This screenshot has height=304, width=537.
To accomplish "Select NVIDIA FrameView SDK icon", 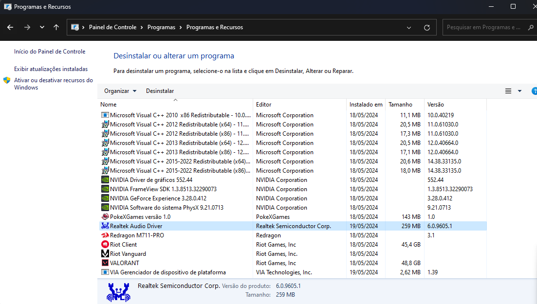I will 105,189.
